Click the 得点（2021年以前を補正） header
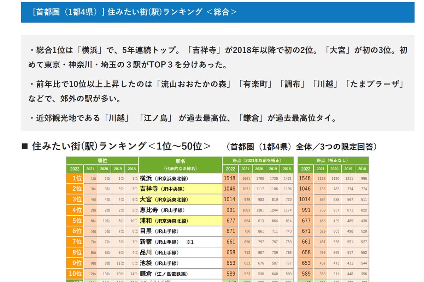424x282 pixels. coord(258,161)
